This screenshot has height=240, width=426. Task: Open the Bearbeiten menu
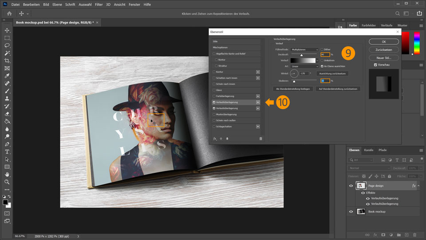31,4
